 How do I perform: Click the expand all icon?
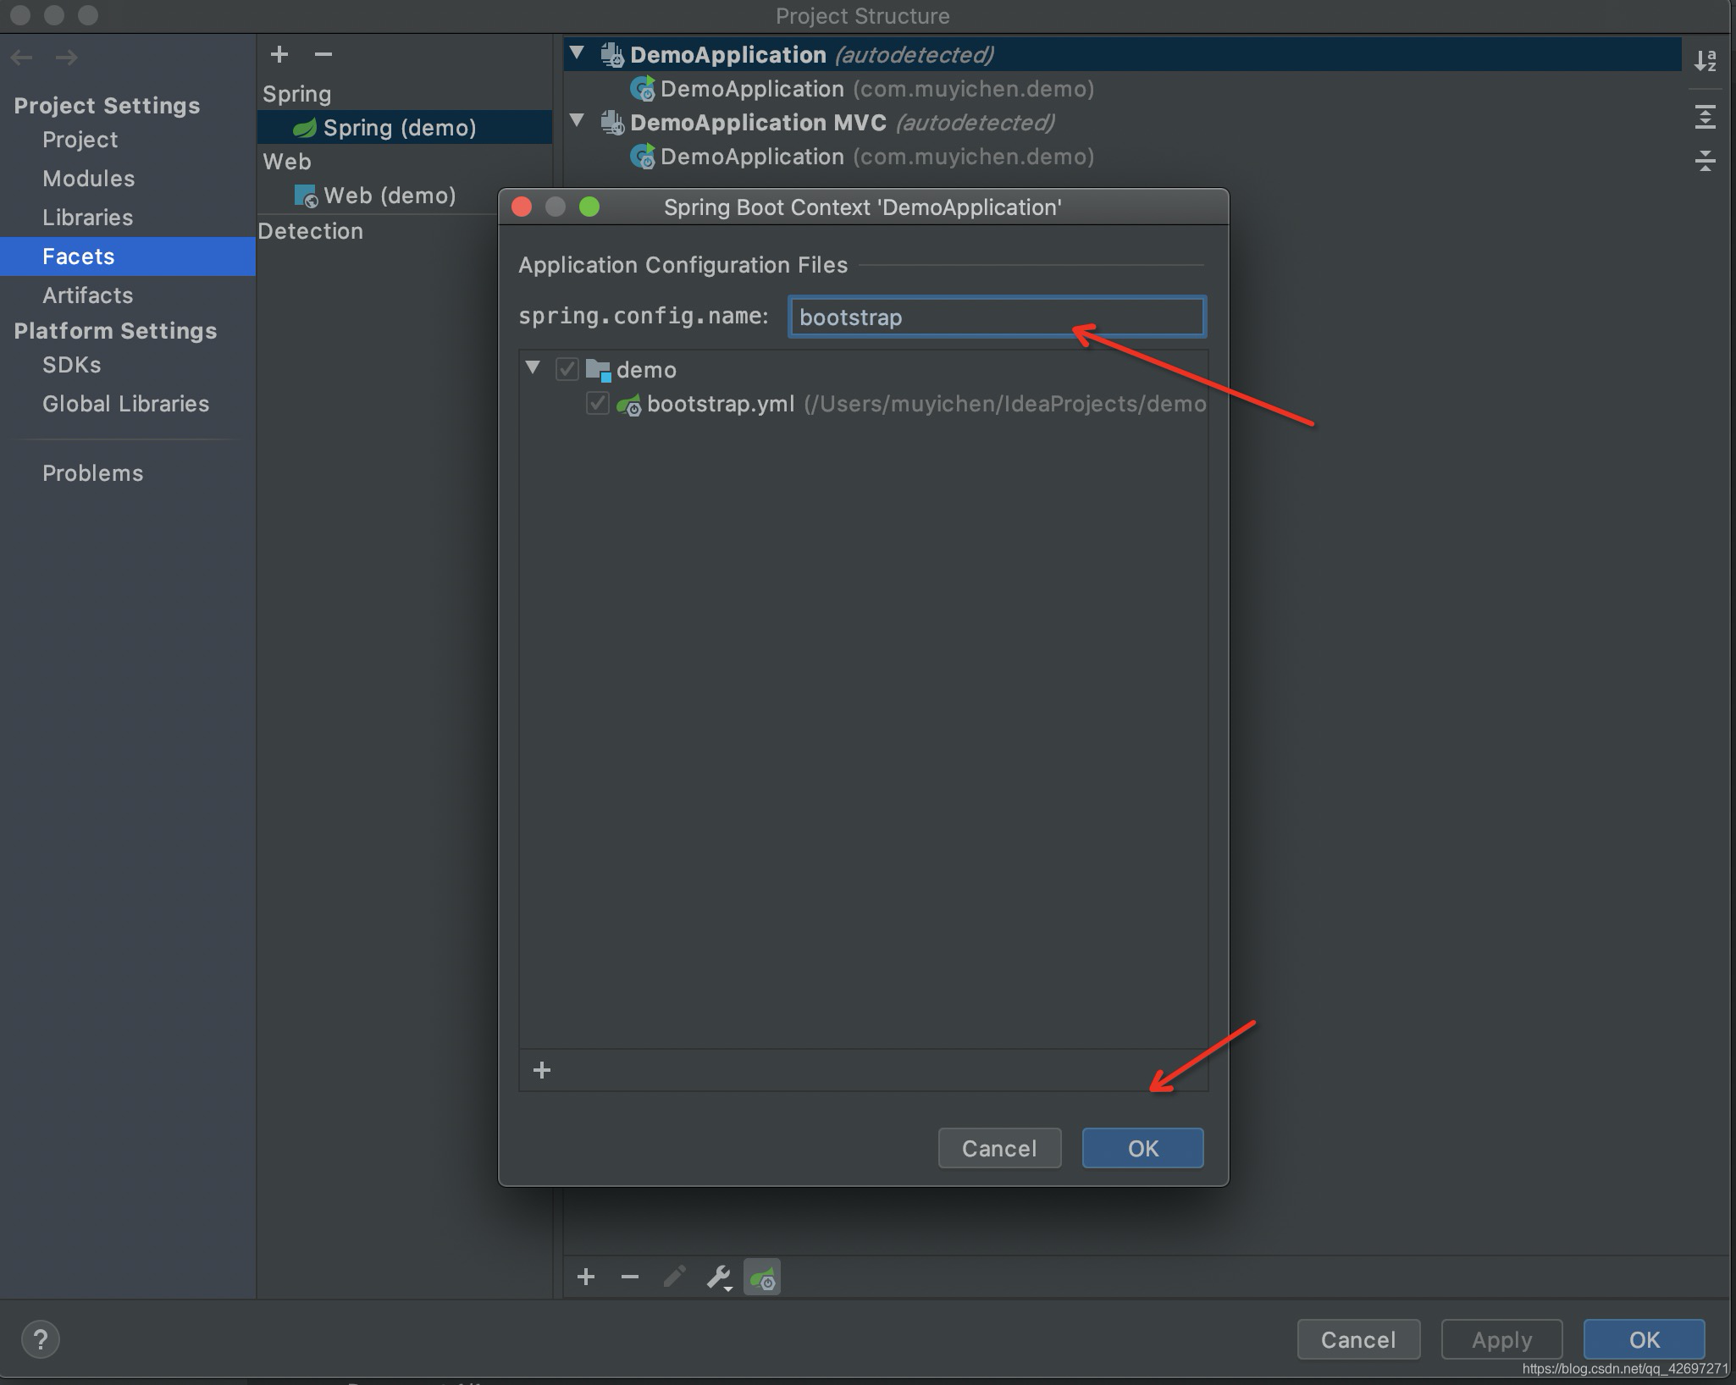pos(1706,117)
